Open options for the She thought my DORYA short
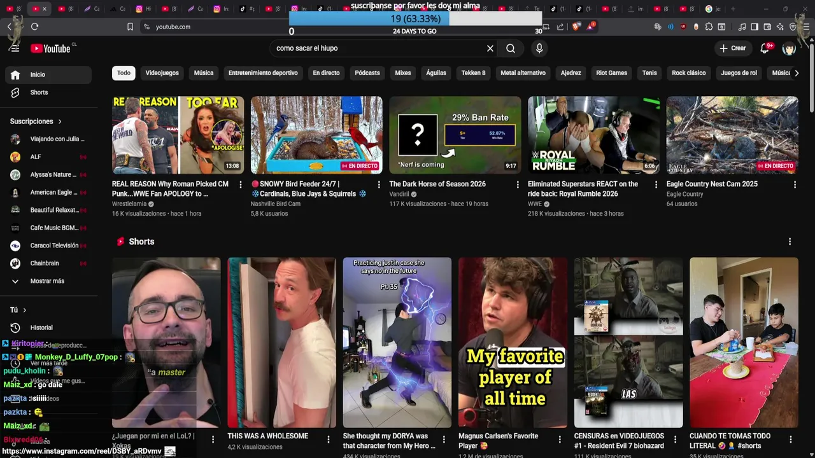Viewport: 815px width, 458px height. click(x=444, y=440)
